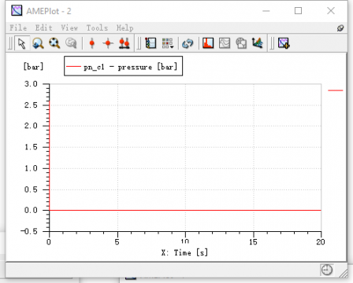Add a crosshair cursor marker

click(108, 43)
